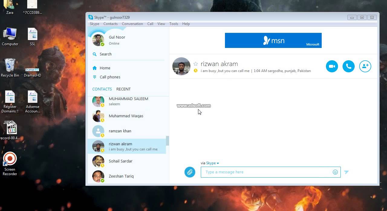
Task: Click Skype logo in title bar
Action: tap(90, 17)
